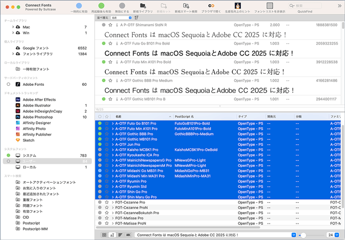Select Adobe InDesign/InCopy in the sidebar

coord(42,111)
